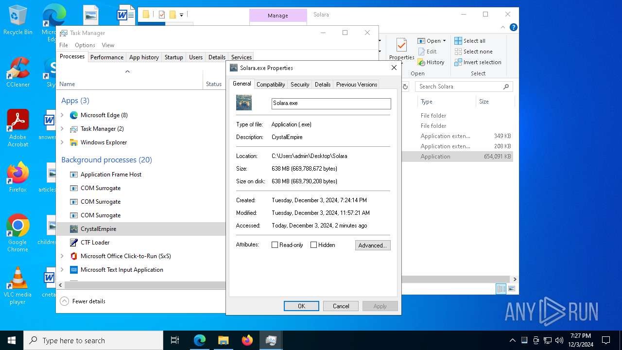Open the Security tab in Properties
This screenshot has height=350, width=622.
pyautogui.click(x=300, y=85)
